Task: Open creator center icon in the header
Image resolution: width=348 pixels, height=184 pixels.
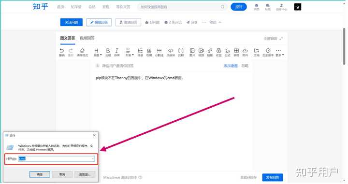Action: point(281,7)
